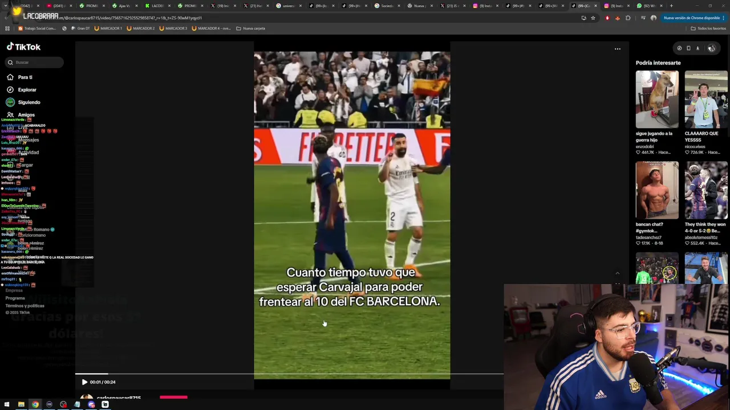730x410 pixels.
Task: Open the Chrome extensions puzzle icon
Action: [628, 18]
